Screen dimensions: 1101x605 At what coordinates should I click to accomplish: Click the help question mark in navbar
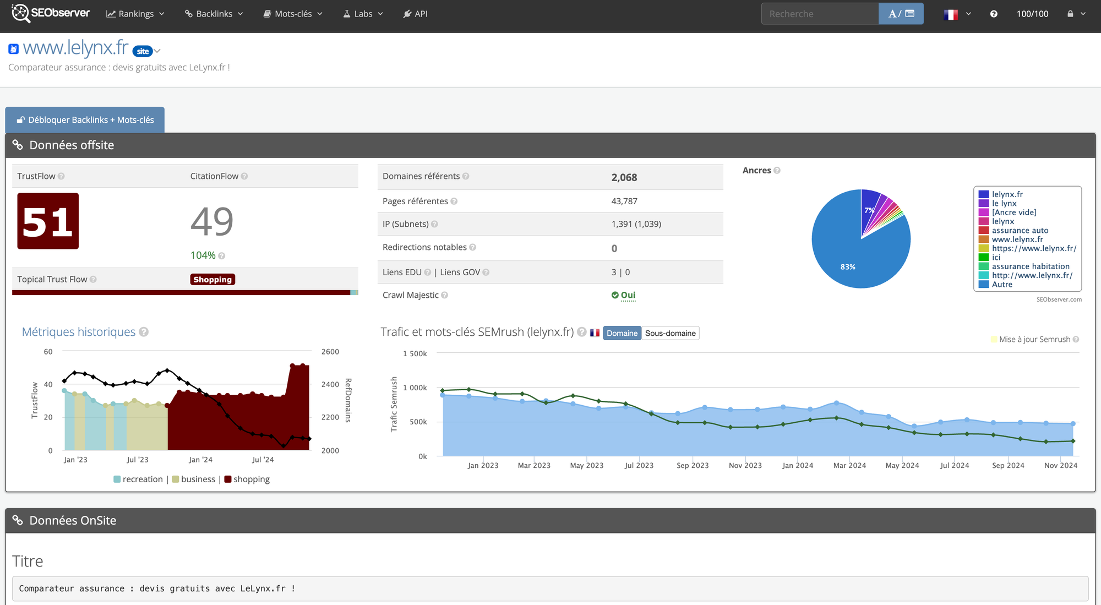994,14
